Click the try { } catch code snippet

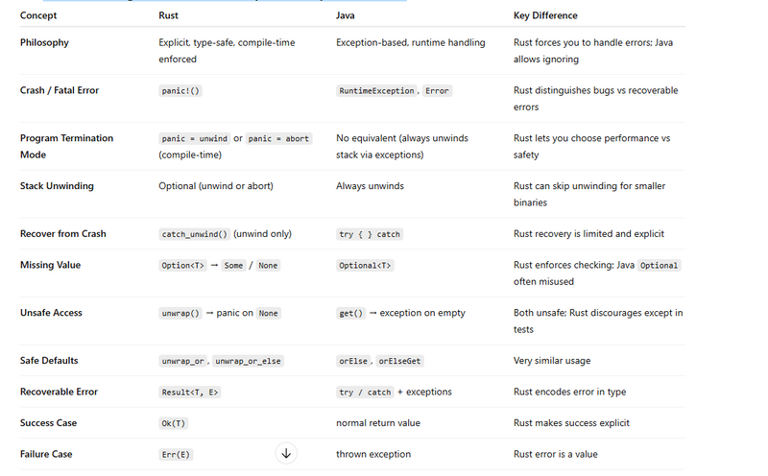pyautogui.click(x=370, y=234)
